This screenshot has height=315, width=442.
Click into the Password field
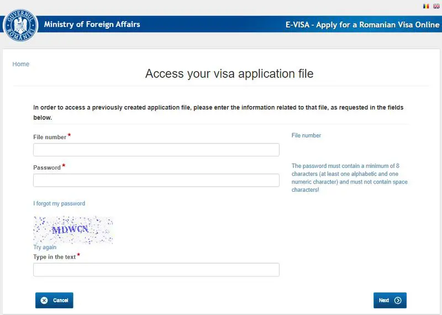pos(156,181)
